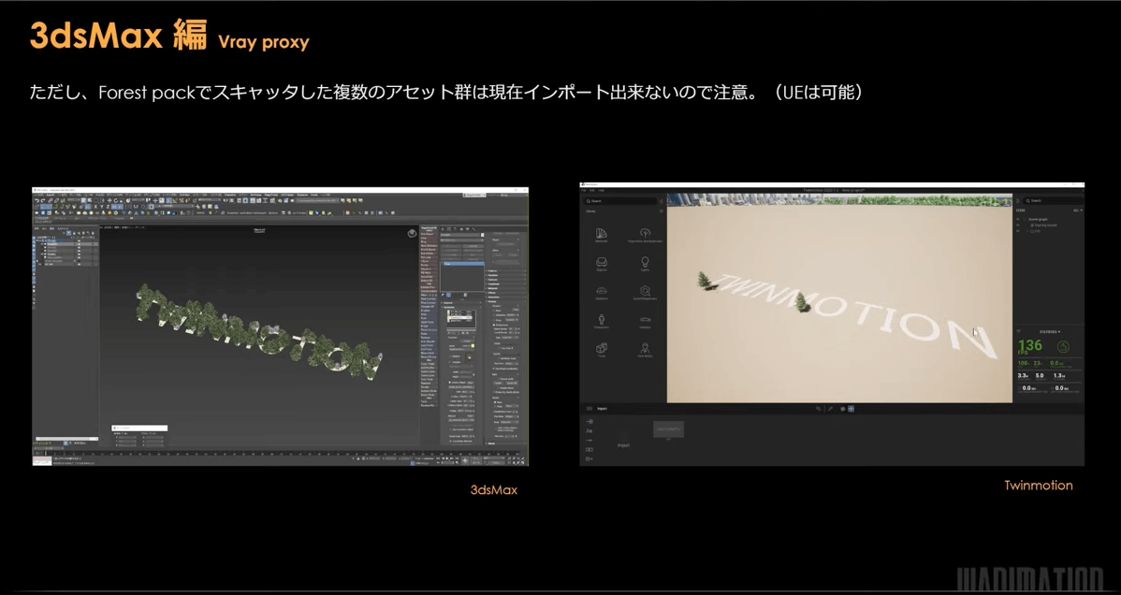Select the Starting Ground scene item
The width and height of the screenshot is (1121, 595).
(1045, 225)
